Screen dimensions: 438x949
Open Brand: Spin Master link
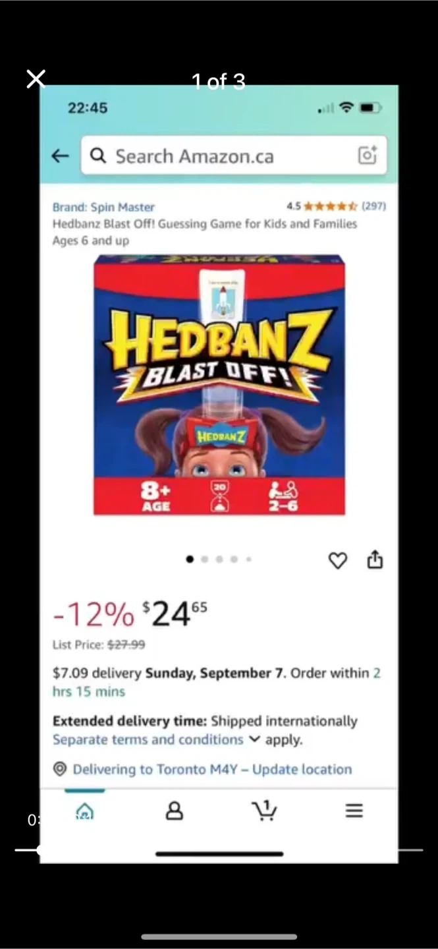click(103, 207)
